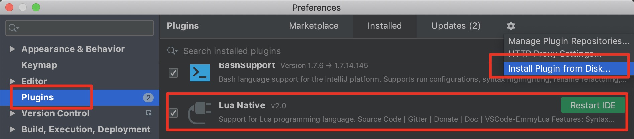This screenshot has height=139, width=634.
Task: Expand the Version Control section
Action: [13, 113]
